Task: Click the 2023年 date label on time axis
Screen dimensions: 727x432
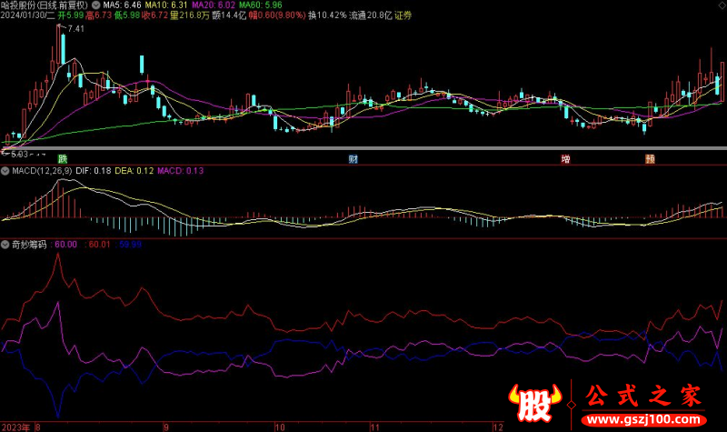Action: [17, 426]
